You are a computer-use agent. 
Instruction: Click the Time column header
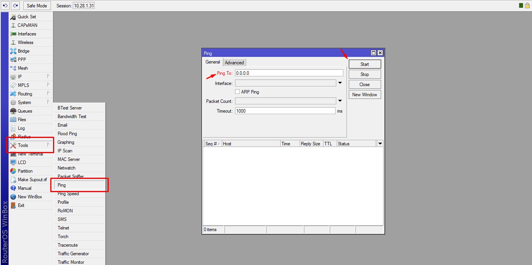[x=290, y=144]
